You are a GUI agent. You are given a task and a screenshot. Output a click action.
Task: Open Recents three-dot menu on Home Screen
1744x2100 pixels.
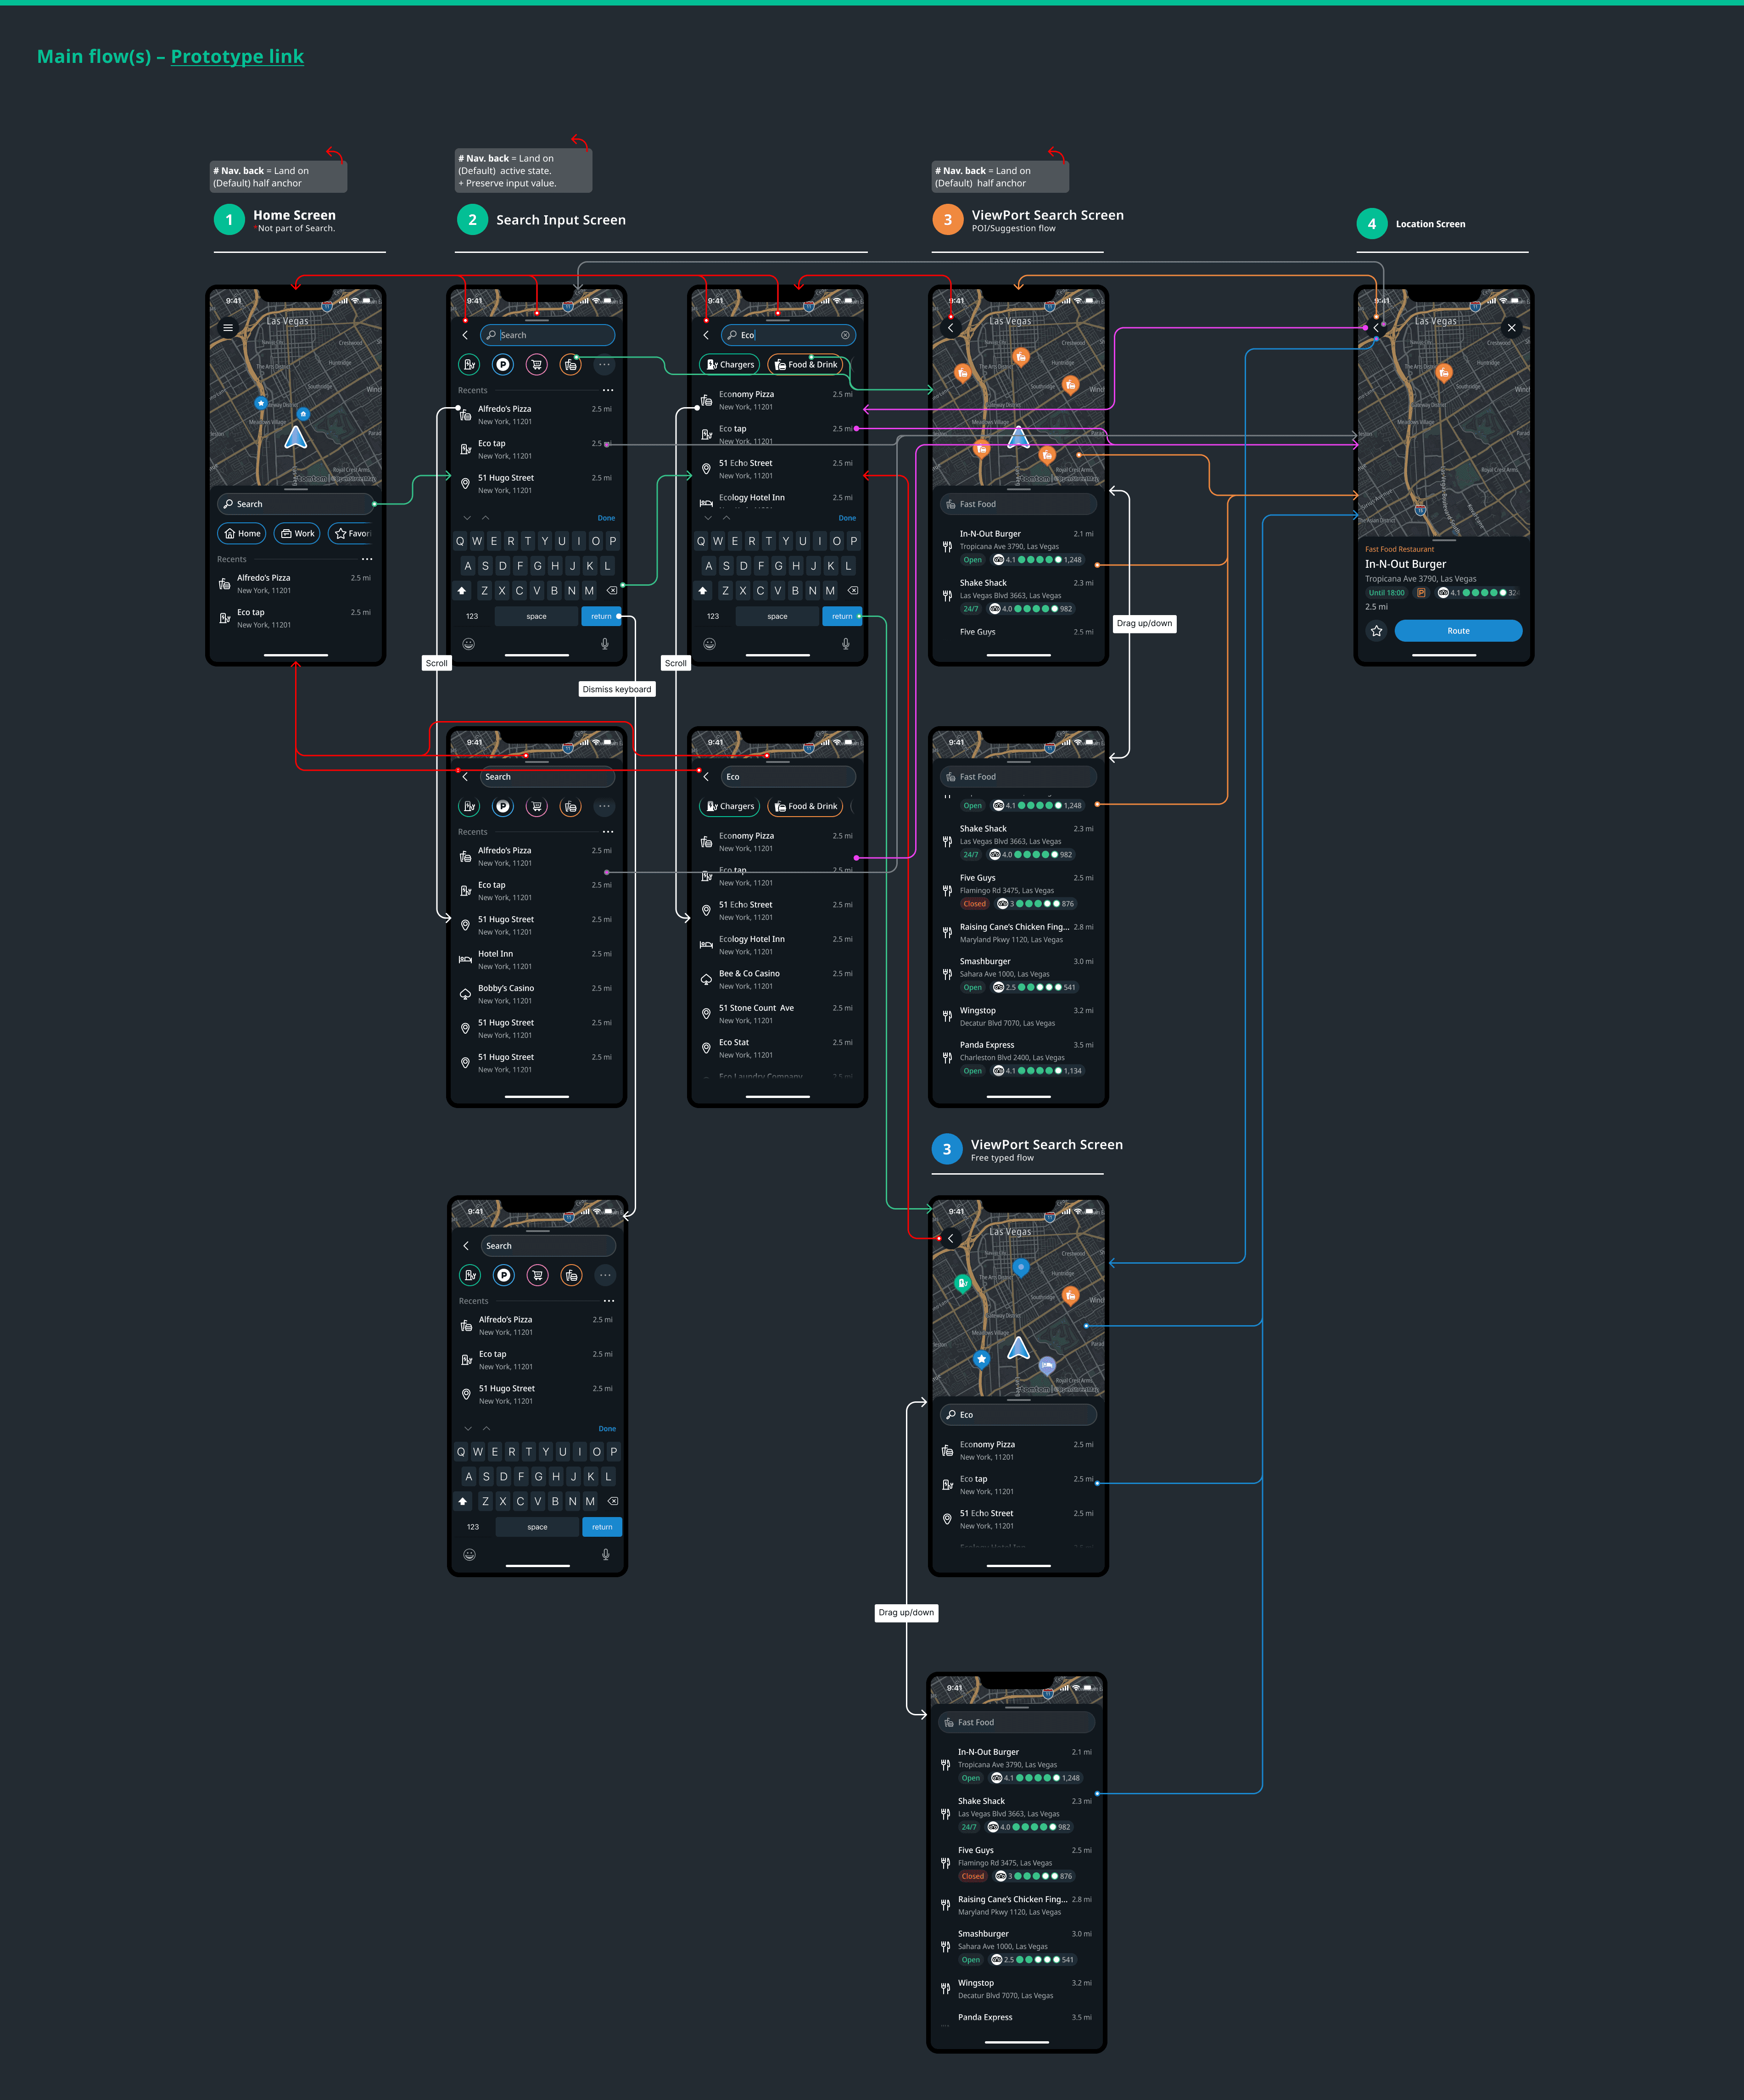tap(367, 559)
